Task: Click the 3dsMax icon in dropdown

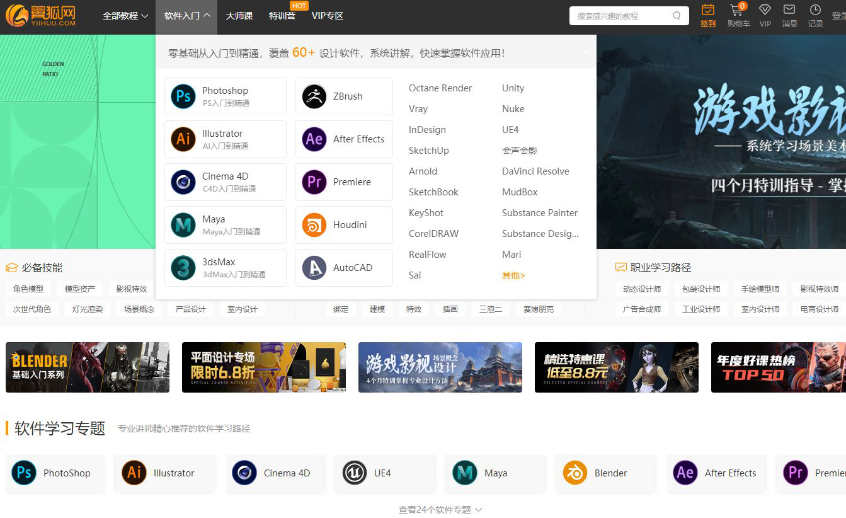Action: point(183,268)
